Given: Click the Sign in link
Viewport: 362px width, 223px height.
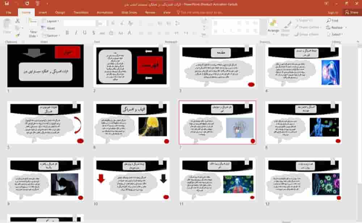Looking at the screenshot, I should tap(333, 12).
